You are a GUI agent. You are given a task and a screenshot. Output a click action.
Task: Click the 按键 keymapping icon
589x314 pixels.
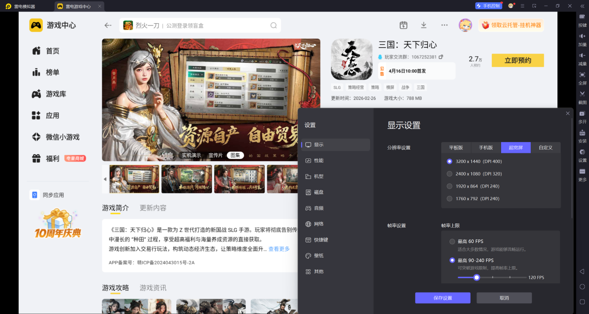582,20
